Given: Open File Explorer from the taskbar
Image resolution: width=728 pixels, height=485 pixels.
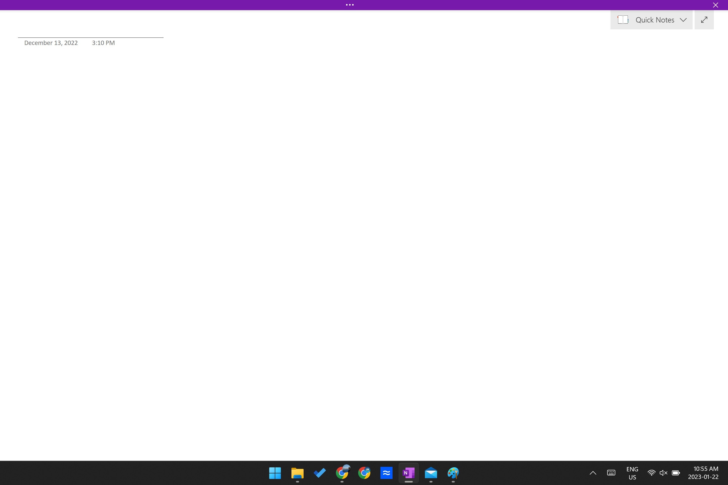Looking at the screenshot, I should [297, 473].
